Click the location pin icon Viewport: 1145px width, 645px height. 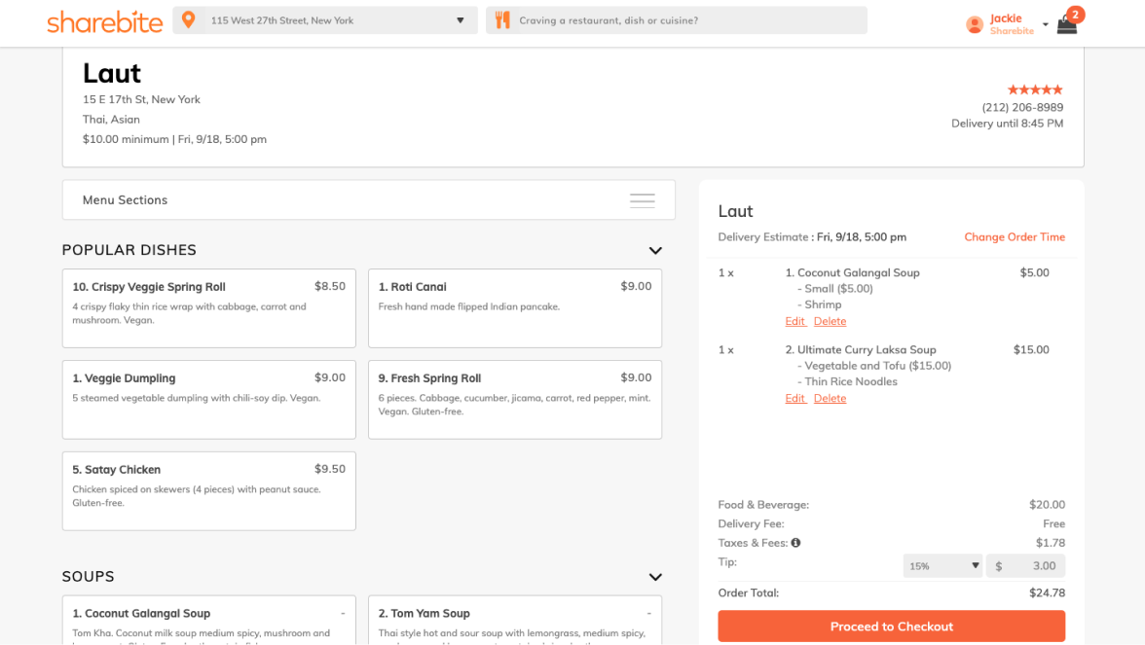(x=189, y=20)
